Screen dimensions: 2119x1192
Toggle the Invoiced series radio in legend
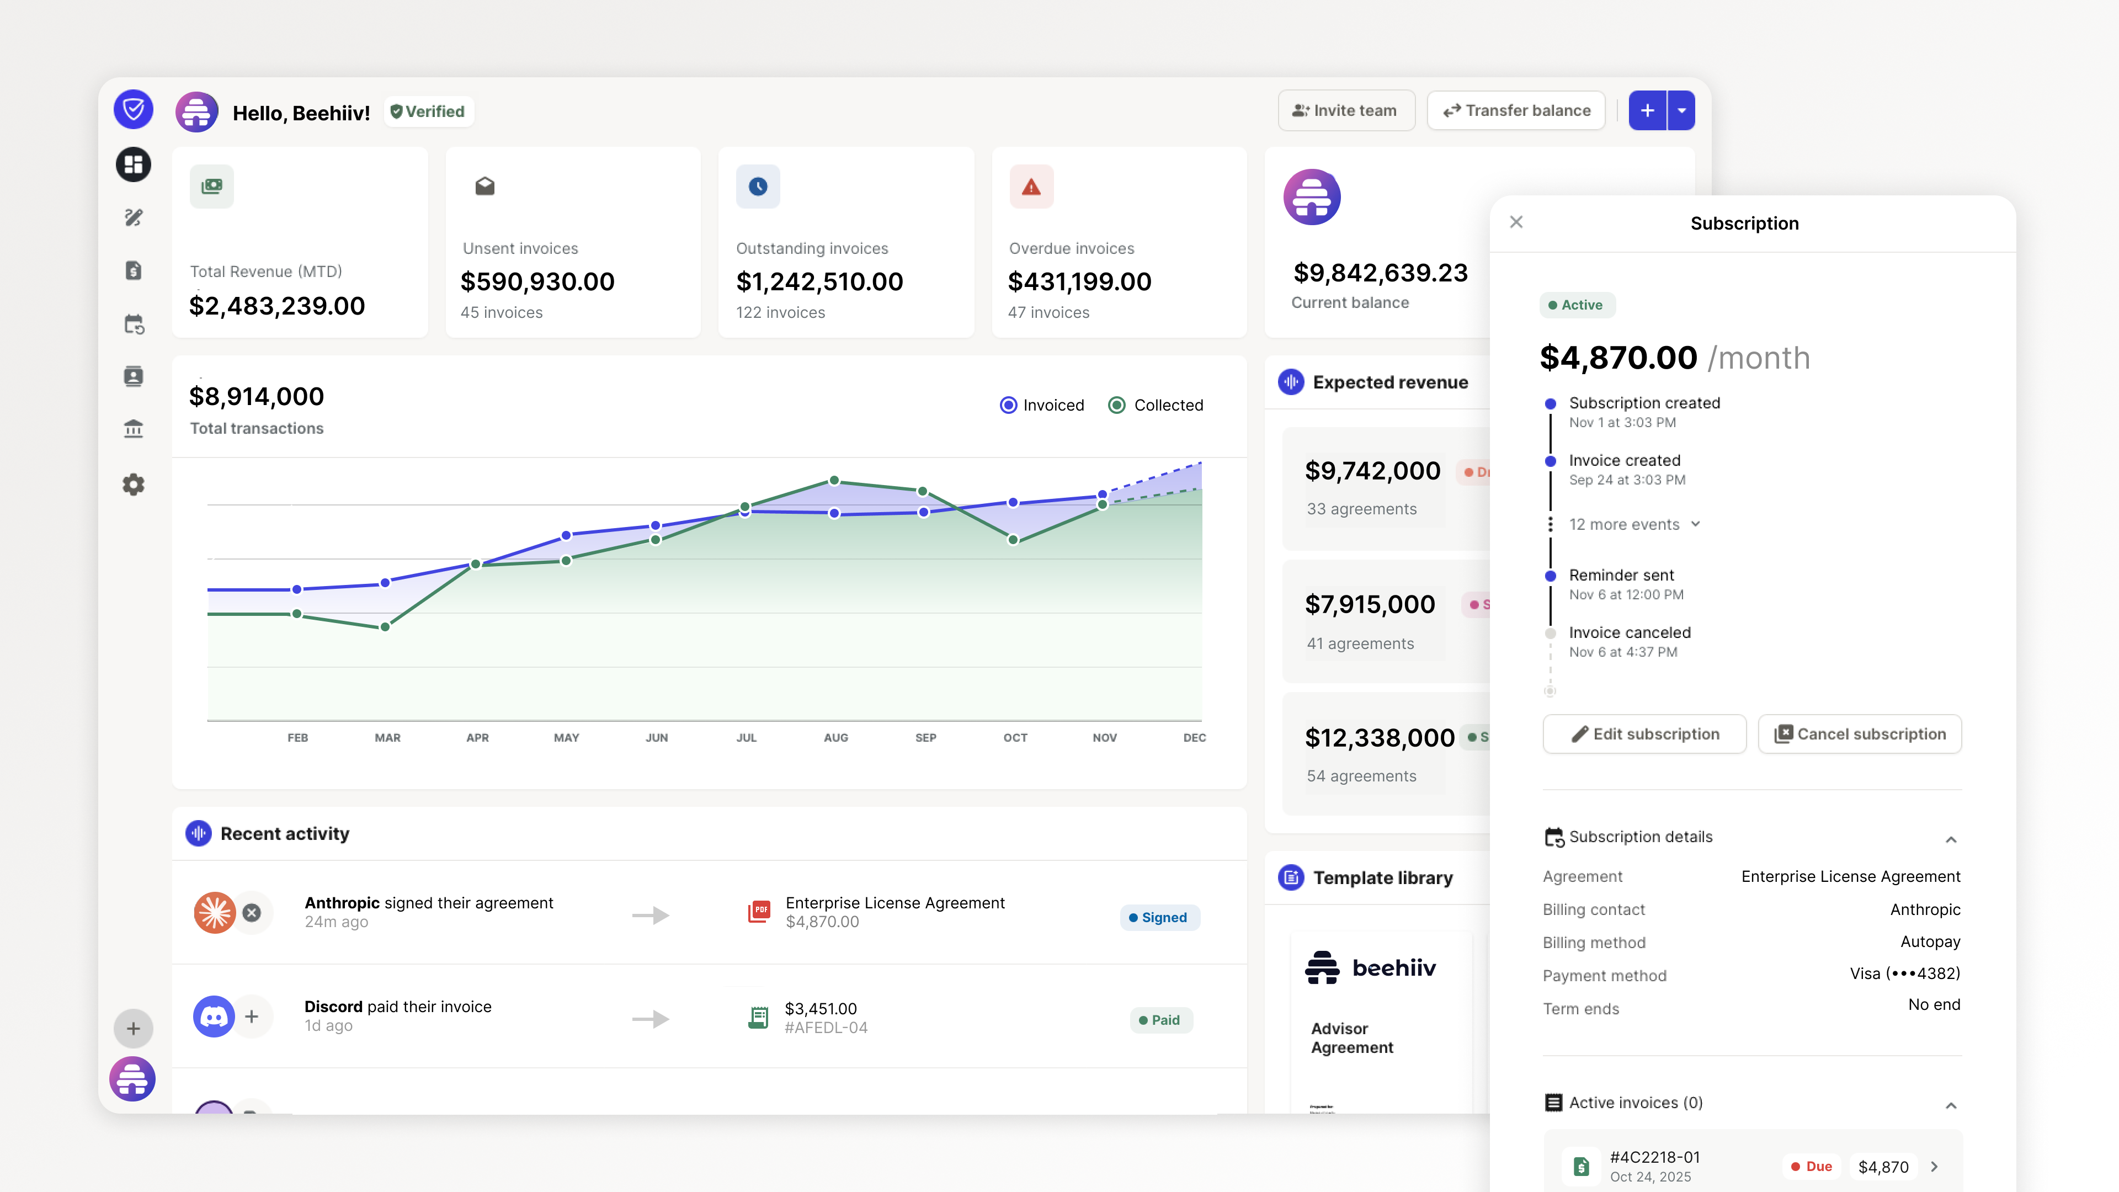[1008, 405]
